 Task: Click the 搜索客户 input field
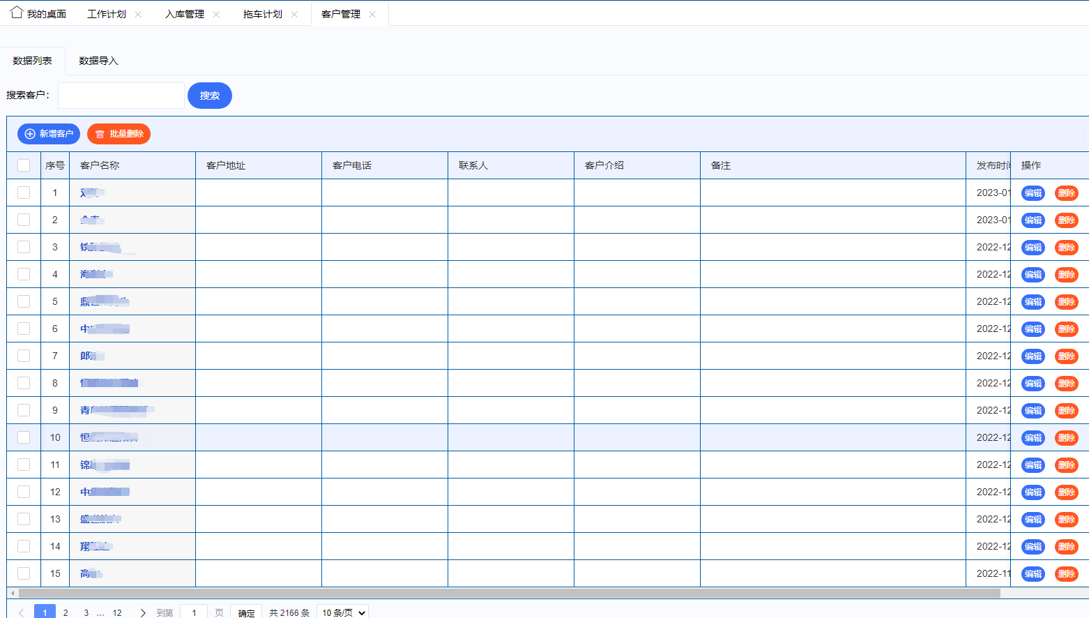[121, 96]
